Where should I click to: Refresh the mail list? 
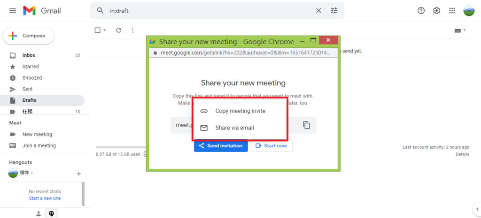[x=119, y=30]
